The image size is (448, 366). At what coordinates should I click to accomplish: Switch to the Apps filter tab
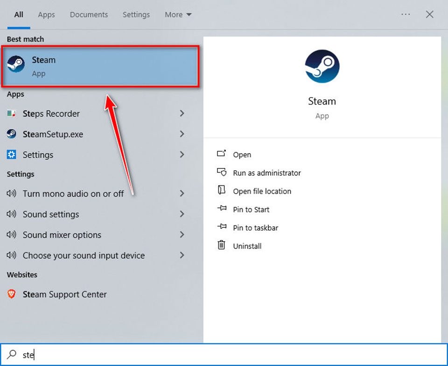coord(46,15)
